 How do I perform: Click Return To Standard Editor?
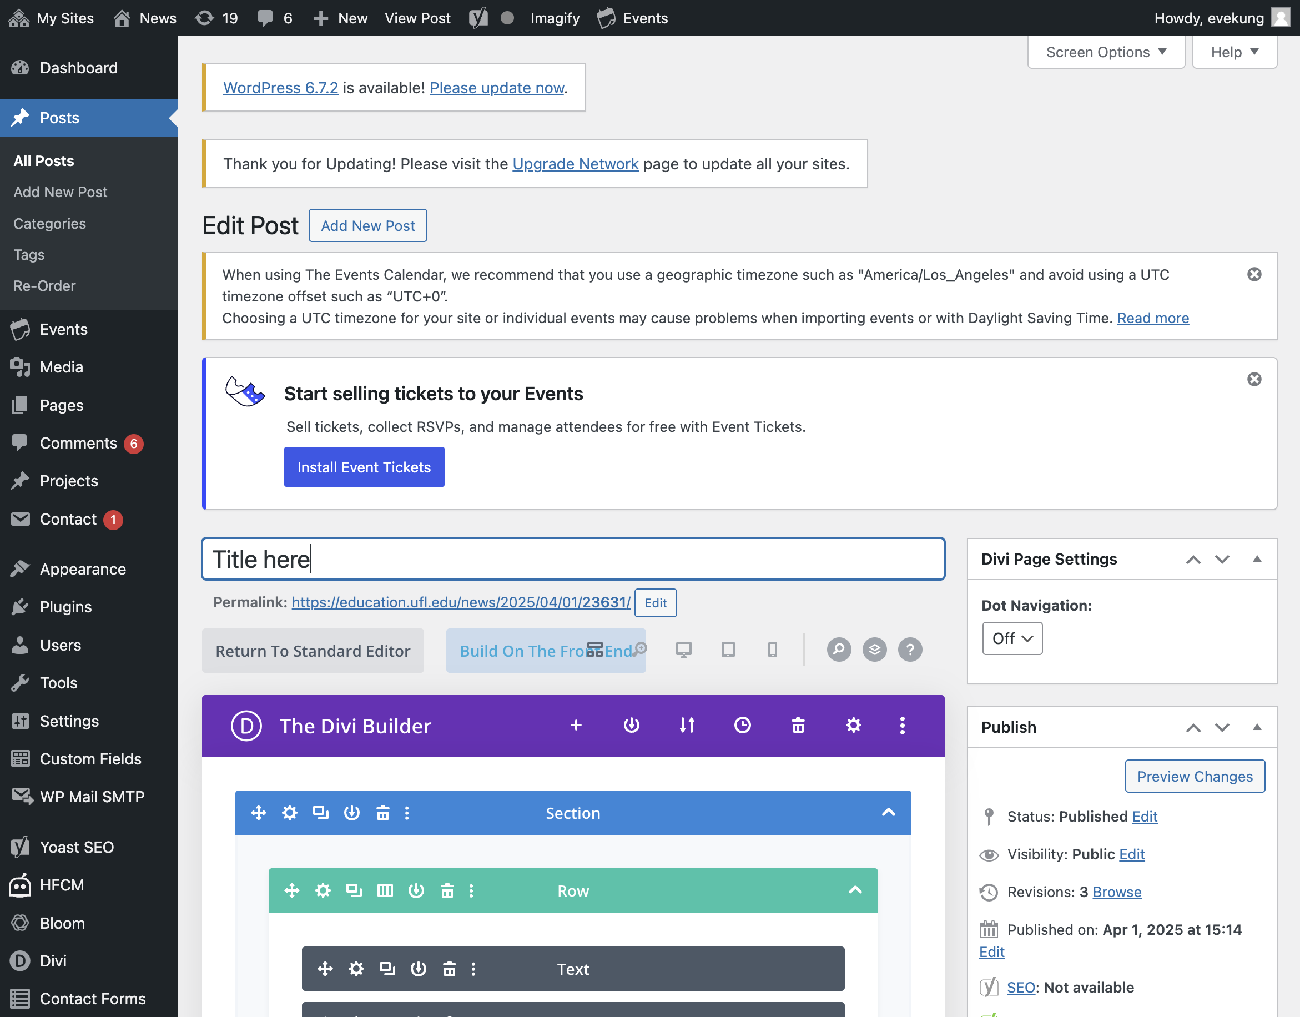click(313, 651)
